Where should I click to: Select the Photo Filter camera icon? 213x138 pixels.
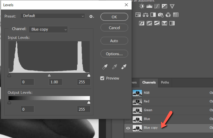(x=160, y=15)
